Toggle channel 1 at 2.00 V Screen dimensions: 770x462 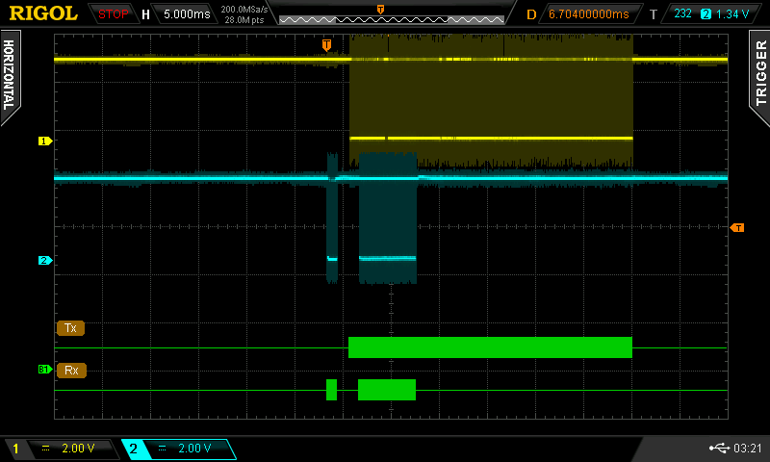tap(58, 449)
